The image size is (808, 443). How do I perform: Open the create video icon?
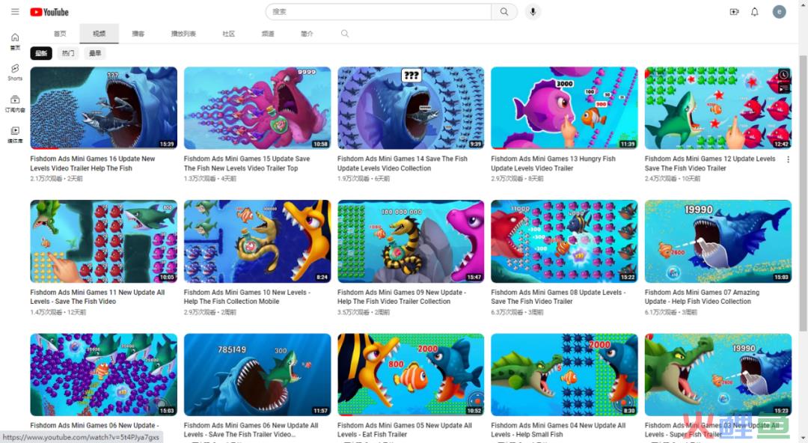[735, 11]
